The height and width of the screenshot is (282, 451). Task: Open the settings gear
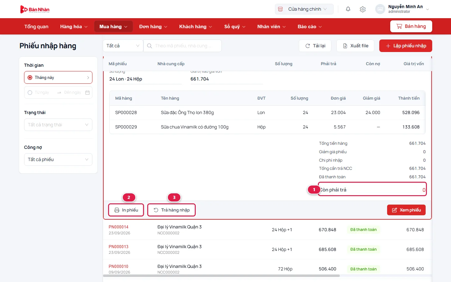(363, 9)
